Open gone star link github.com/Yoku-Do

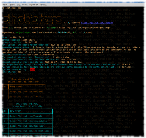point(26,96)
